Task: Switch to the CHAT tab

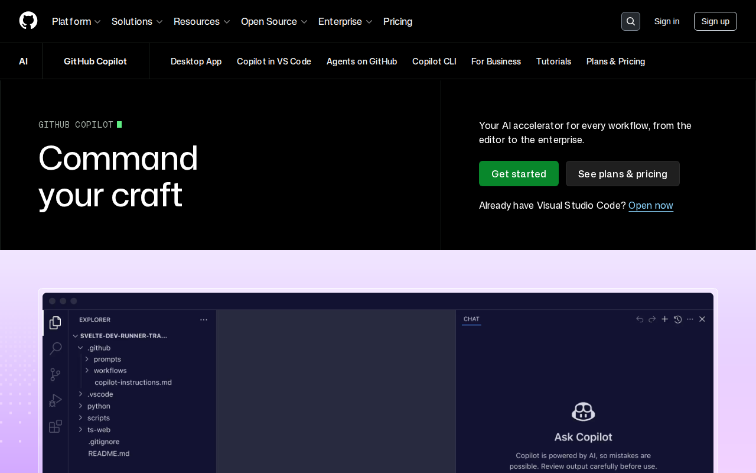Action: point(471,319)
